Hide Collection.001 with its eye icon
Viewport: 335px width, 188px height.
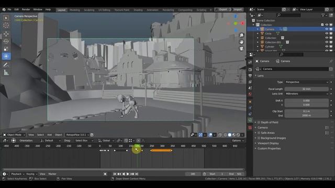[x=327, y=42]
